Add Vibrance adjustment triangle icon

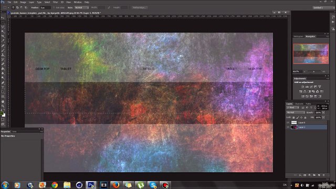pyautogui.click(x=320, y=87)
